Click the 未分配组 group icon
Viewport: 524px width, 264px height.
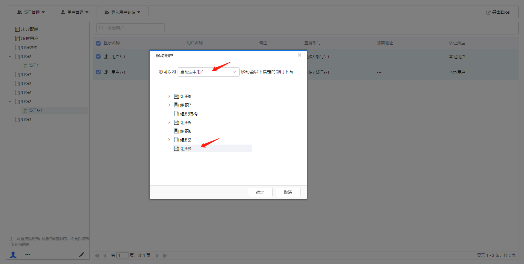17,29
